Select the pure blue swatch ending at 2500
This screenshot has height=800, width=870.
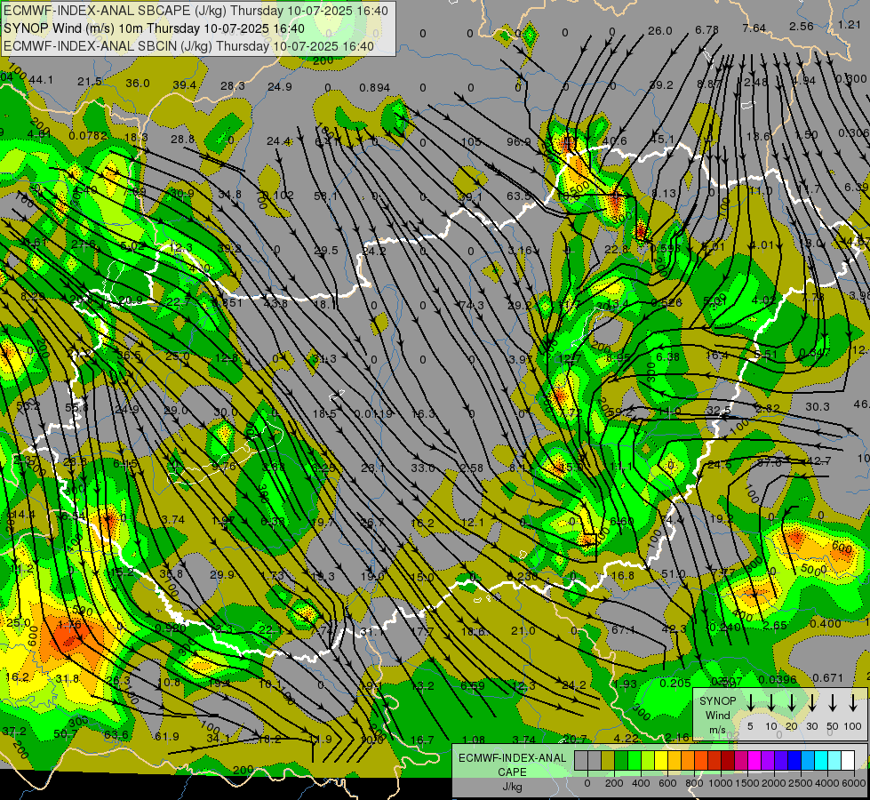coord(794,761)
